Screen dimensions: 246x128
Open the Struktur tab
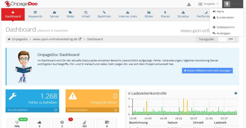pos(183,14)
